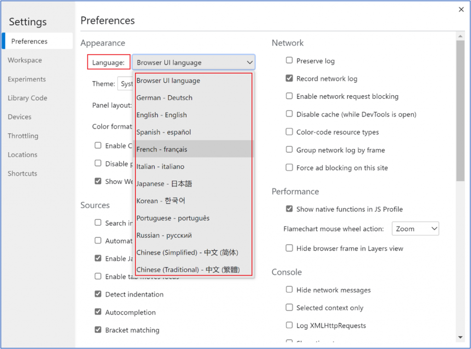The height and width of the screenshot is (349, 471).
Task: Open the Language dropdown
Action: 193,63
